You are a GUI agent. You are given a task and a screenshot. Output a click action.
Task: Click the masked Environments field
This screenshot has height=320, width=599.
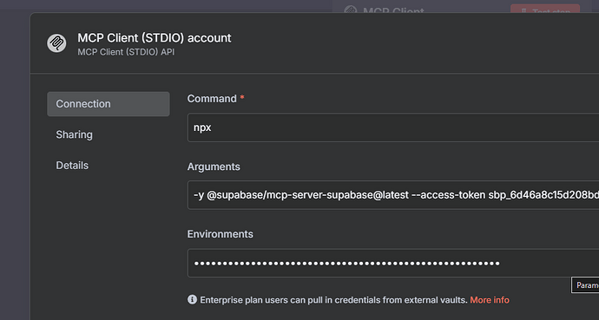[393, 263]
